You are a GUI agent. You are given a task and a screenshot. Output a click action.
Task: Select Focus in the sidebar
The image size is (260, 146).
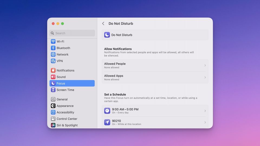pos(72,83)
